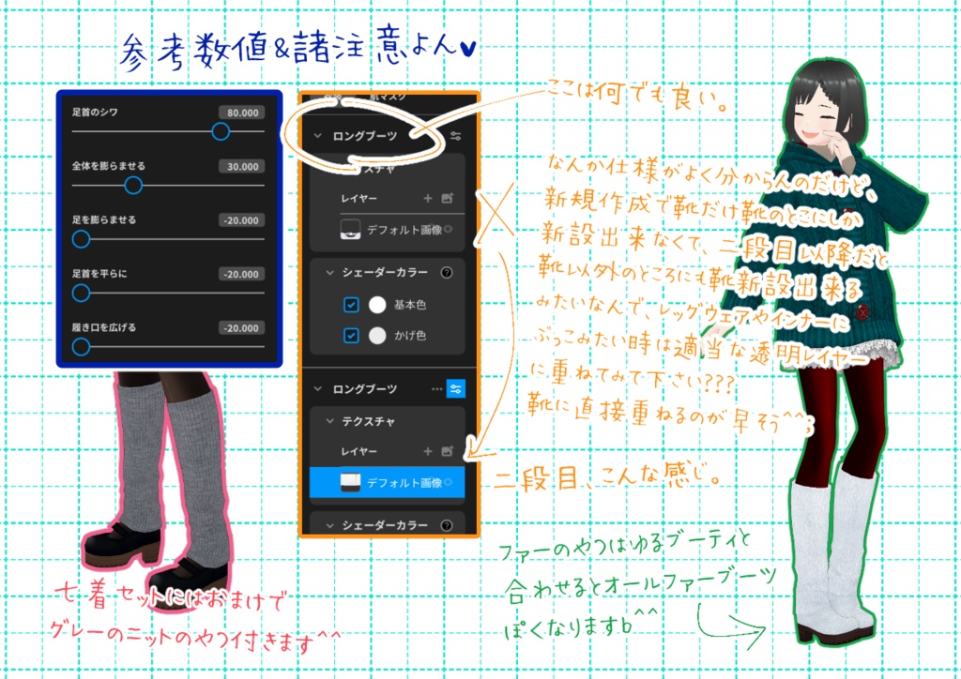Image resolution: width=961 pixels, height=679 pixels.
Task: Open the help icon next to シェーダーカラー
Action: tap(445, 270)
